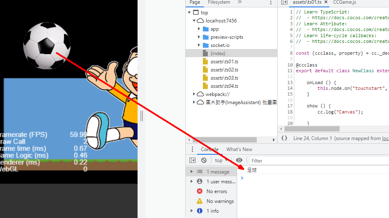
Task: Click the preview-scripts folder icon
Action: tap(206, 37)
